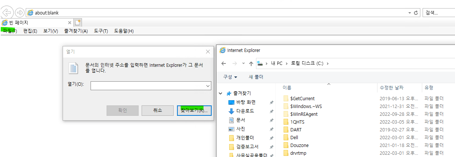Click the 사진 picture icon
The width and height of the screenshot is (455, 157).
tap(231, 129)
